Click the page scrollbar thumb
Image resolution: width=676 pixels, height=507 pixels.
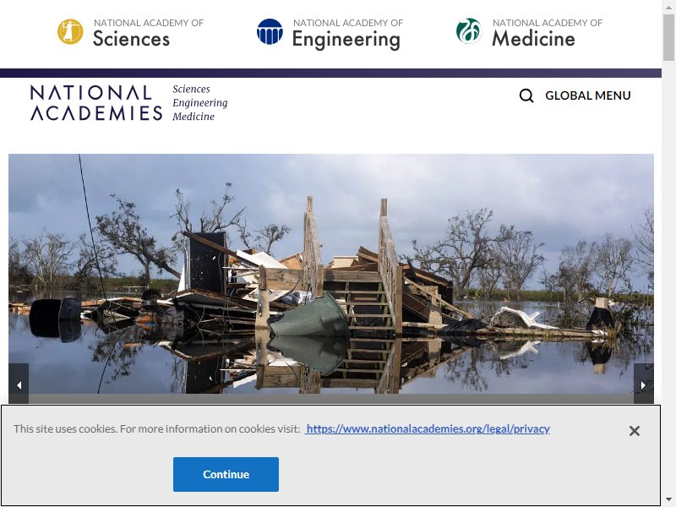pyautogui.click(x=669, y=37)
